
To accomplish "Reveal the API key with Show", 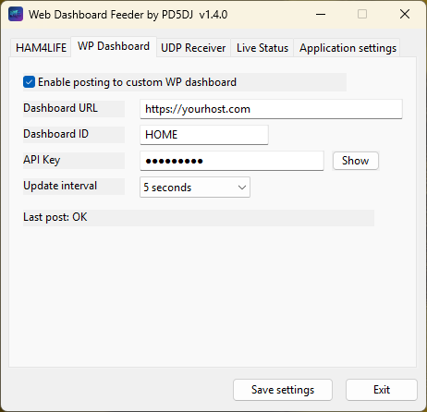I will point(356,161).
